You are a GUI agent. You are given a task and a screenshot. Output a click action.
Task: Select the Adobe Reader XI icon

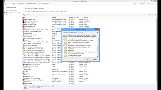(x=23, y=24)
